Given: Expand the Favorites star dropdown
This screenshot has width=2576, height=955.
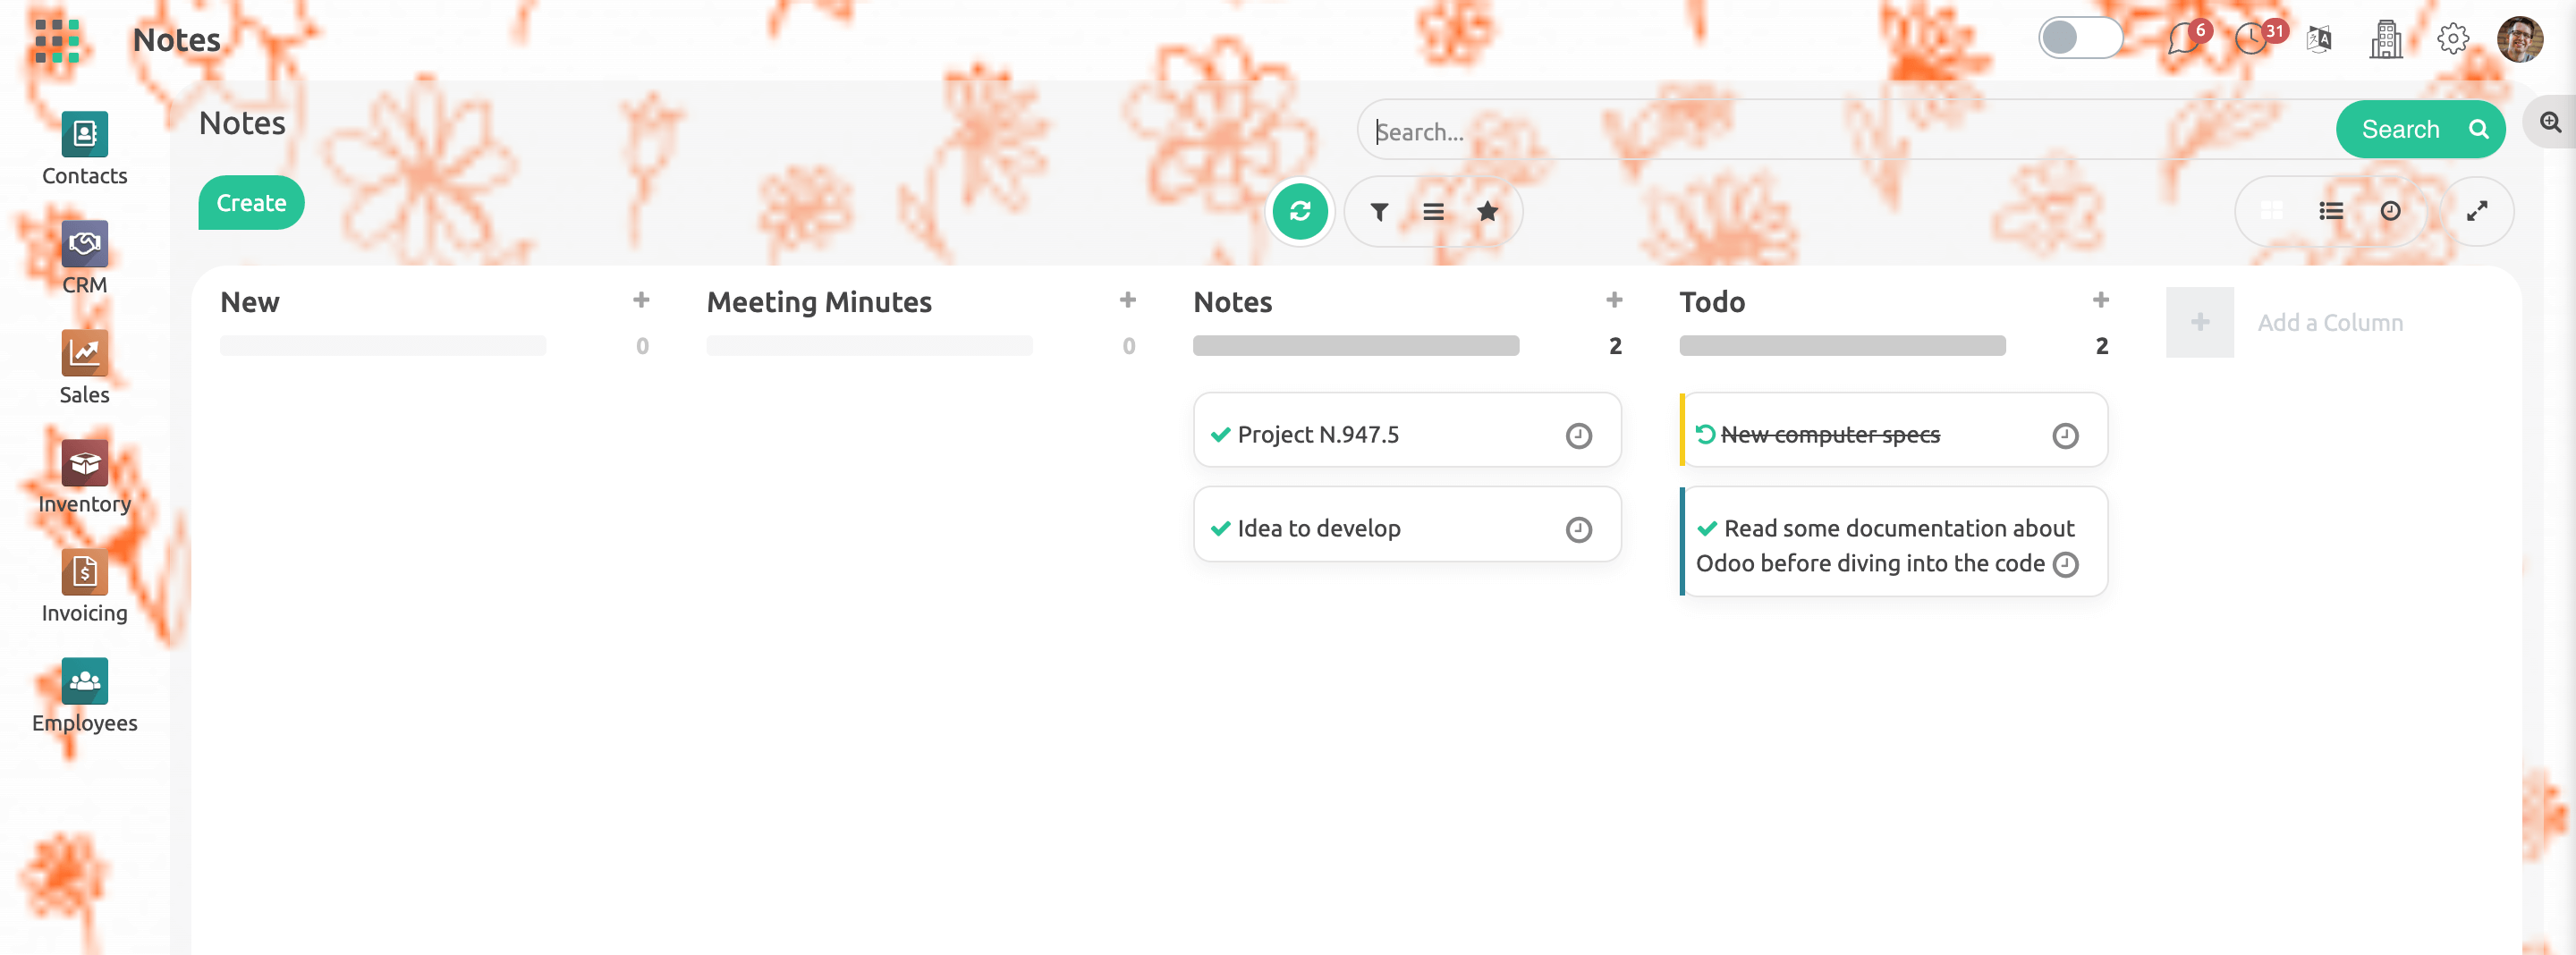Looking at the screenshot, I should click(x=1487, y=211).
